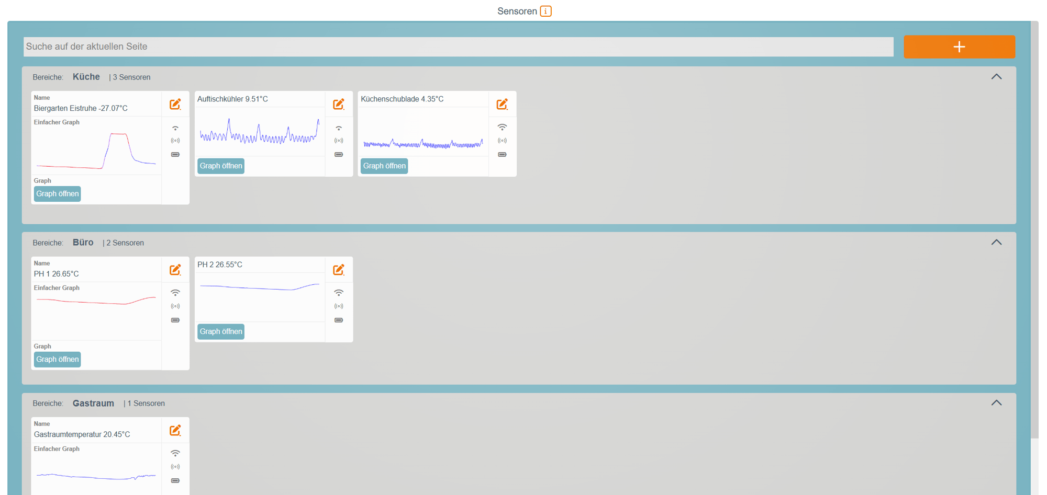Click radio broadcast icon of PH 1
The height and width of the screenshot is (495, 1047).
[x=175, y=306]
